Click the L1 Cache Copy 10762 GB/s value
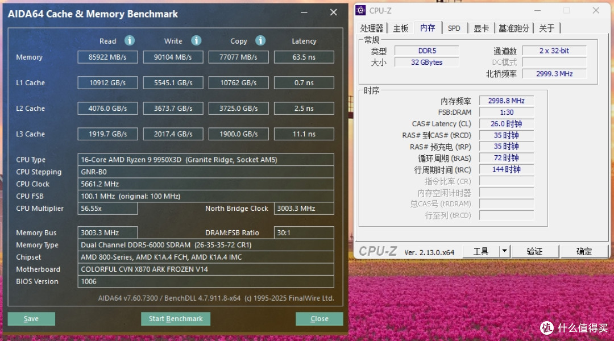Viewport: 614px width, 341px height. coord(238,82)
